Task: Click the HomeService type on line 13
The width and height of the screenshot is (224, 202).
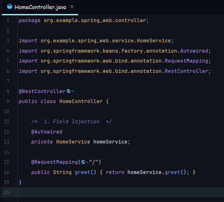Action: (x=73, y=142)
